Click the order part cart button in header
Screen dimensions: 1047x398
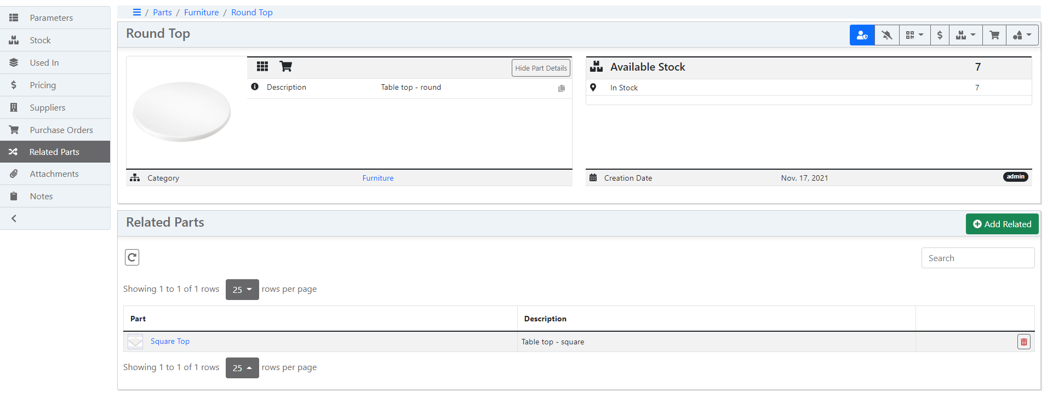(994, 36)
